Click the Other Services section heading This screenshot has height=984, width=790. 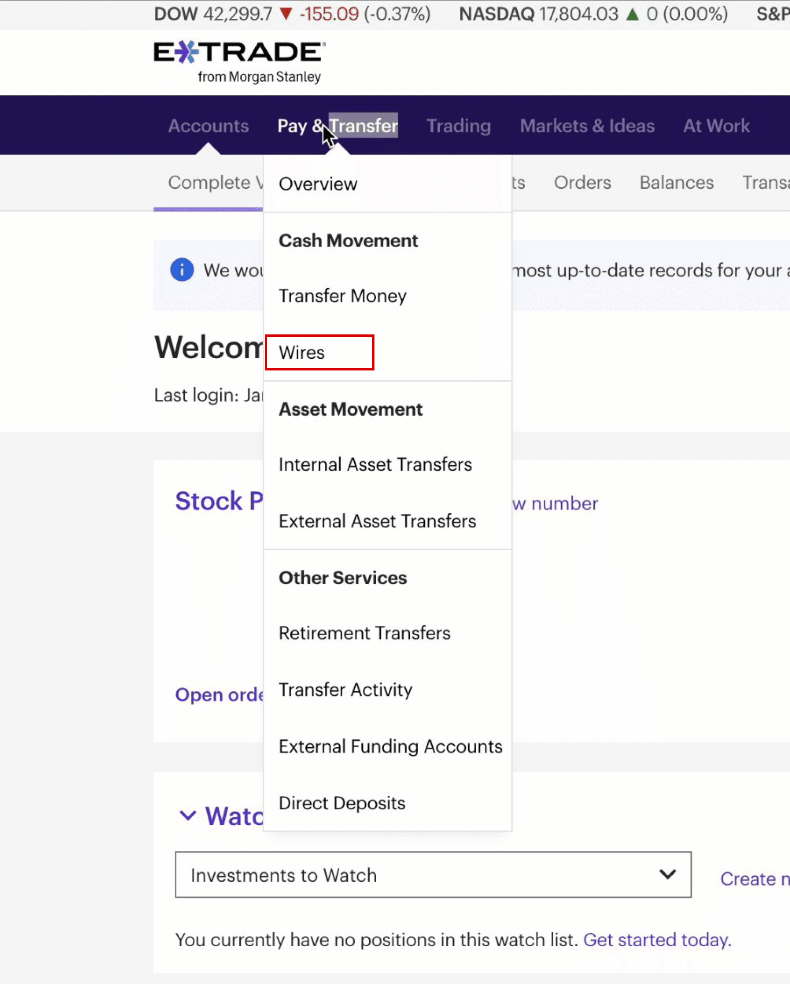[343, 578]
